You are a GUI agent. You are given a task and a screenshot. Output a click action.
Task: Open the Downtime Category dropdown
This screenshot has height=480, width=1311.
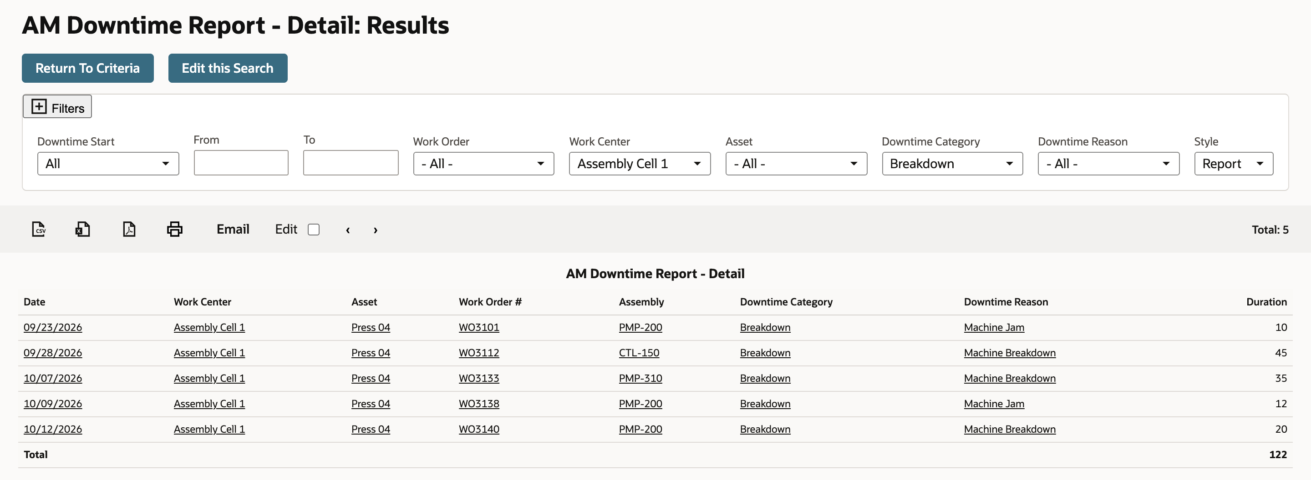[952, 164]
